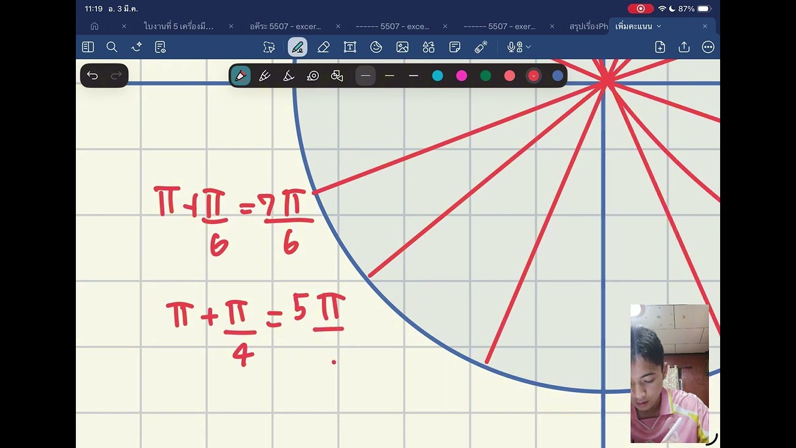
Task: Open the More options menu
Action: click(x=708, y=47)
